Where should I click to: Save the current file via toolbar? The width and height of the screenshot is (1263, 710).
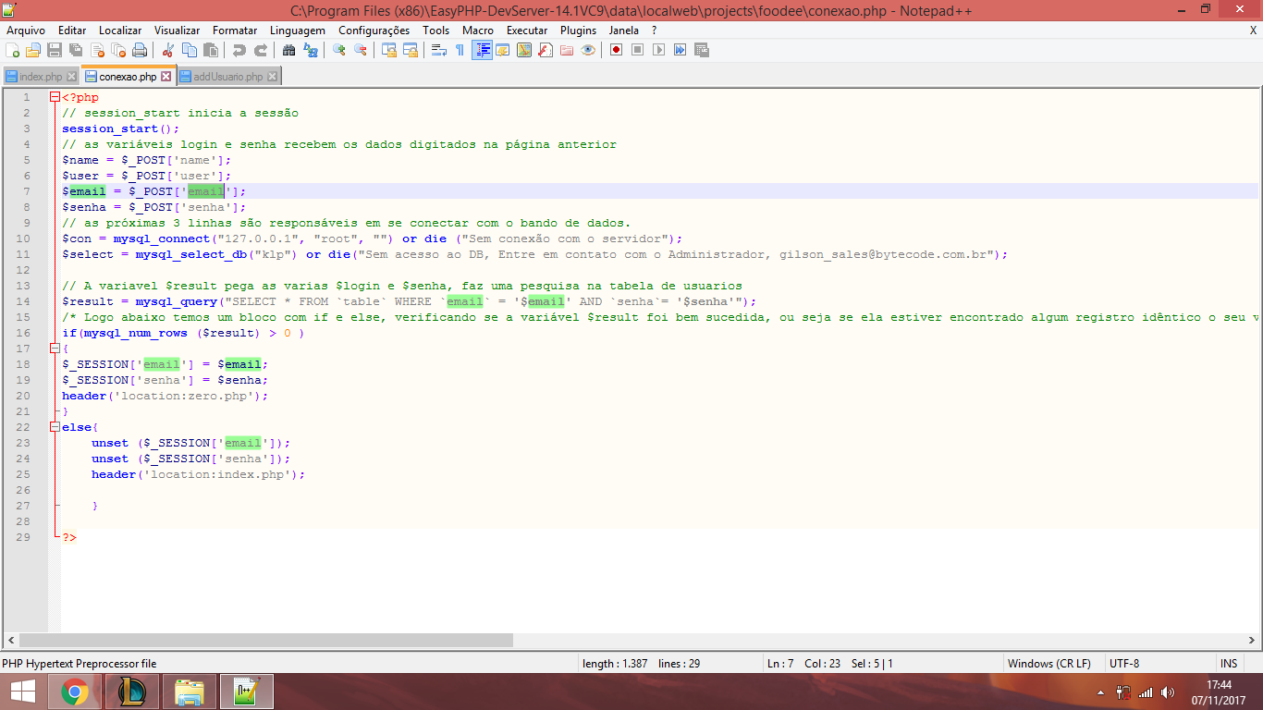click(55, 50)
